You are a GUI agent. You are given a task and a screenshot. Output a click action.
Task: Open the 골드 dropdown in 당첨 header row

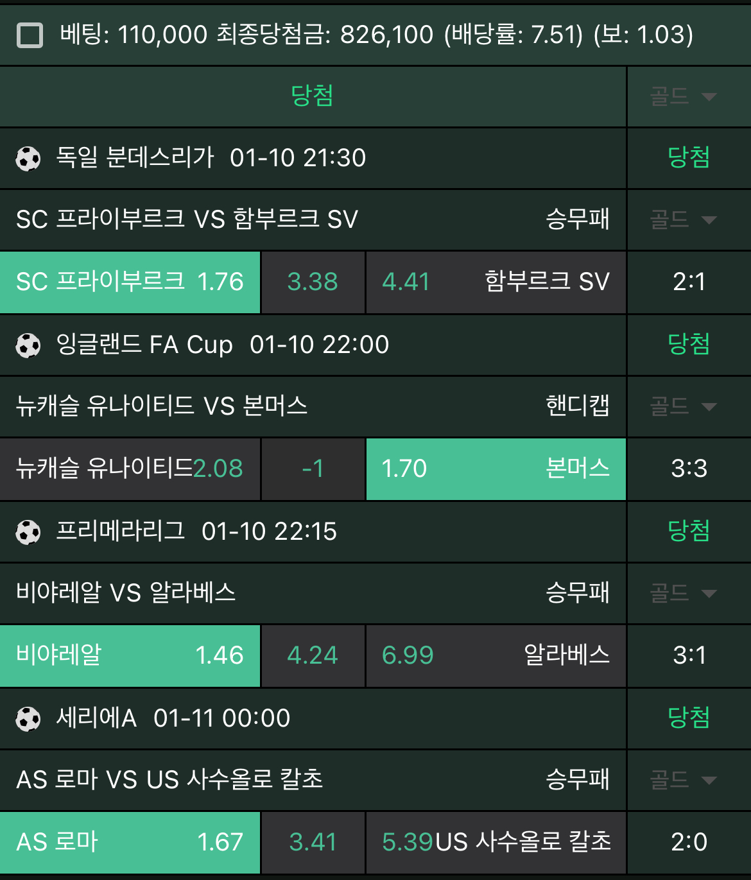[x=683, y=97]
